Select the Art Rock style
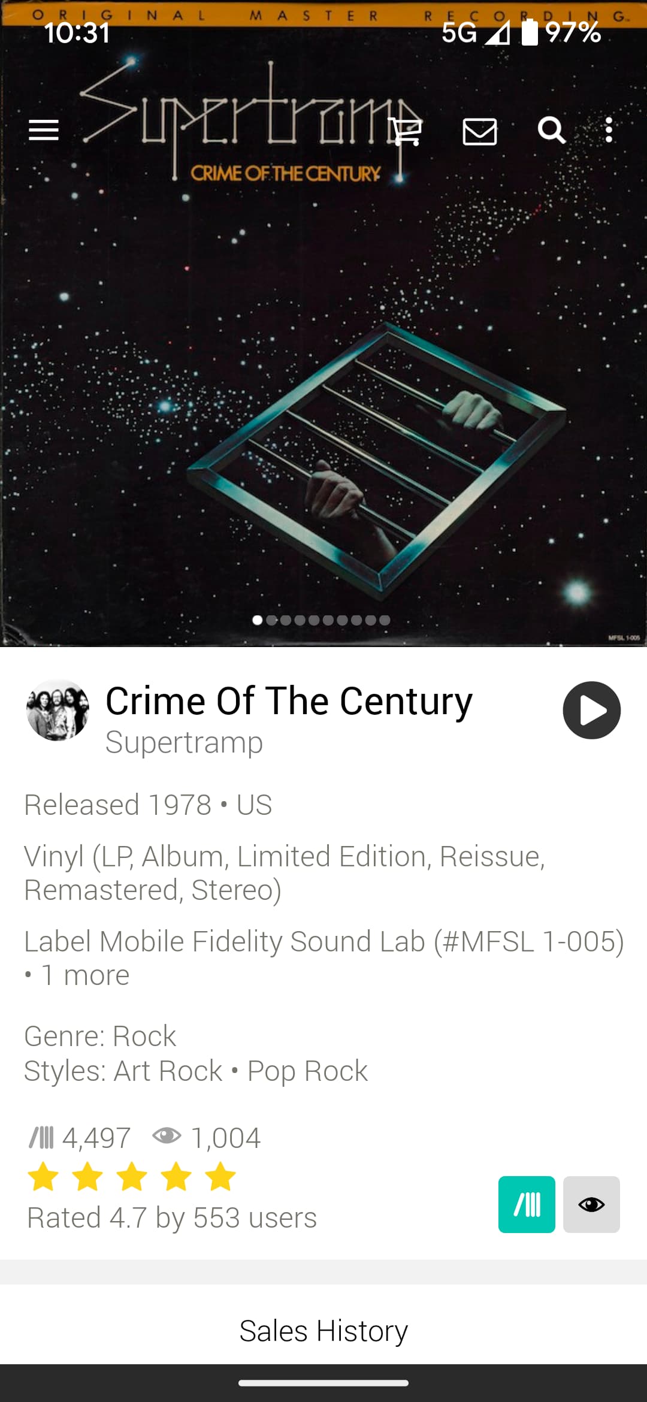The image size is (647, 1402). pos(168,1071)
